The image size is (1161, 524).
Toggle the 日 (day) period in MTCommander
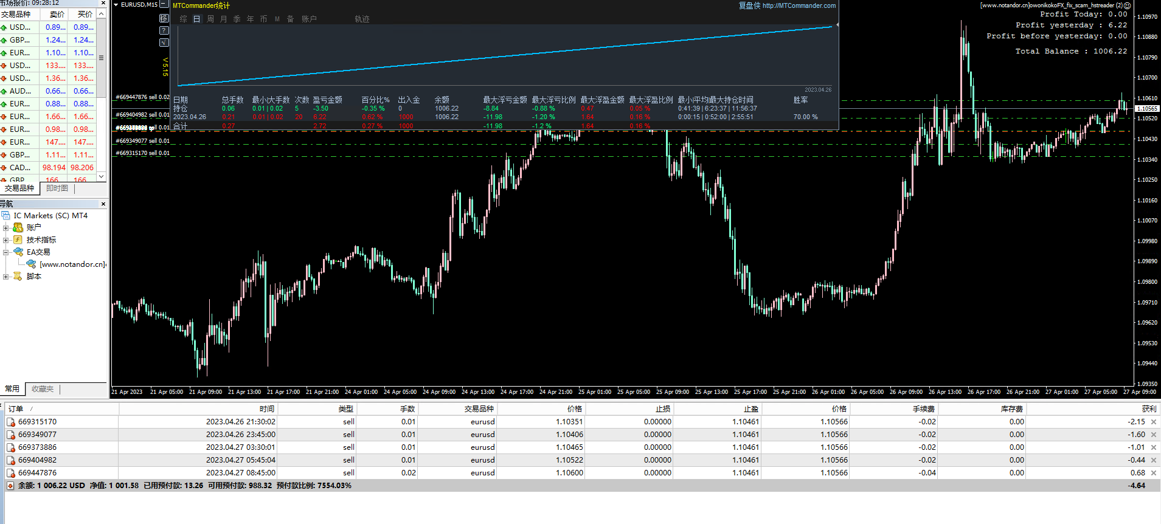(x=196, y=19)
